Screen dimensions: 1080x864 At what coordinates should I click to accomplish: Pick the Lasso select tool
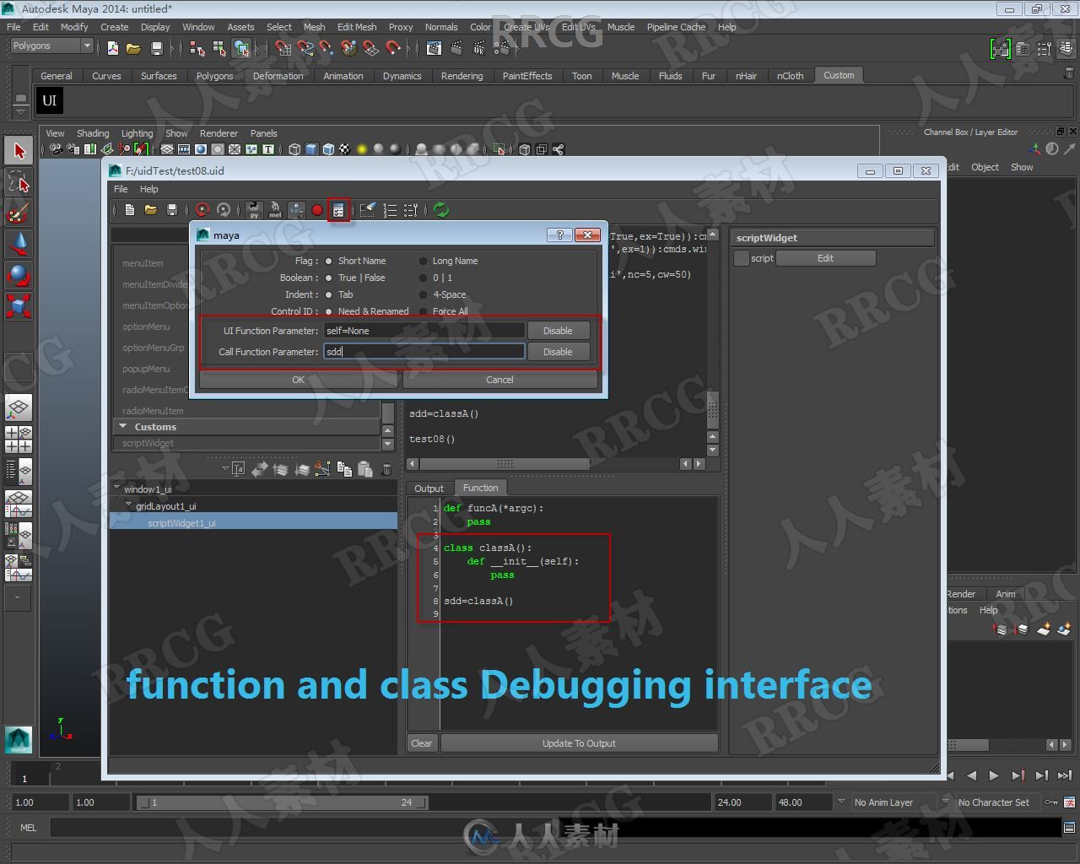[x=19, y=181]
